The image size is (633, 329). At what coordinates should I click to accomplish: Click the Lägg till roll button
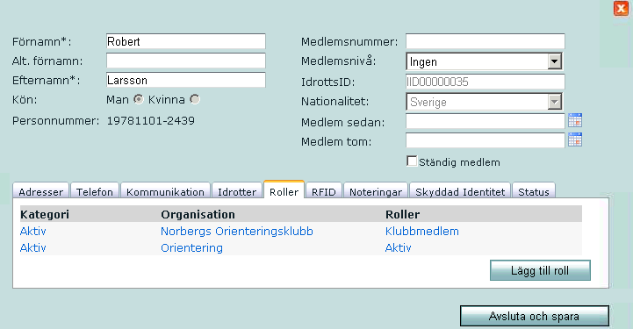tap(540, 270)
